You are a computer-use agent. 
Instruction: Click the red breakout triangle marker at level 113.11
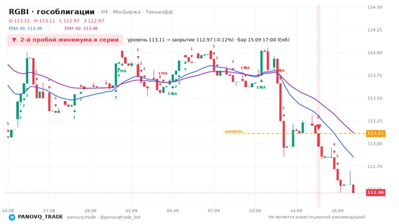tap(319, 127)
